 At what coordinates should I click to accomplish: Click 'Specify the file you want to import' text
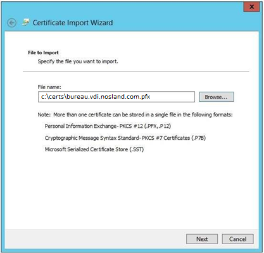[x=78, y=61]
